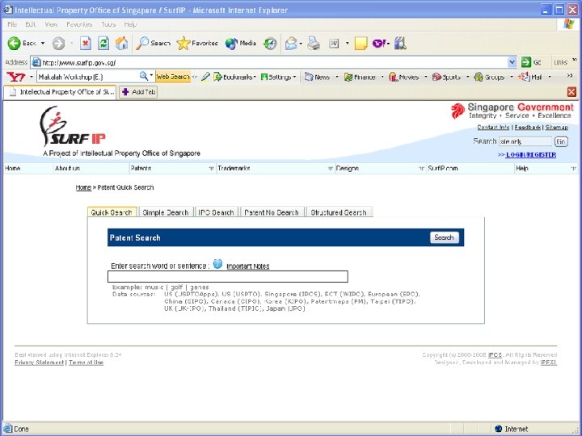Refresh the page with the Refresh icon

(103, 44)
